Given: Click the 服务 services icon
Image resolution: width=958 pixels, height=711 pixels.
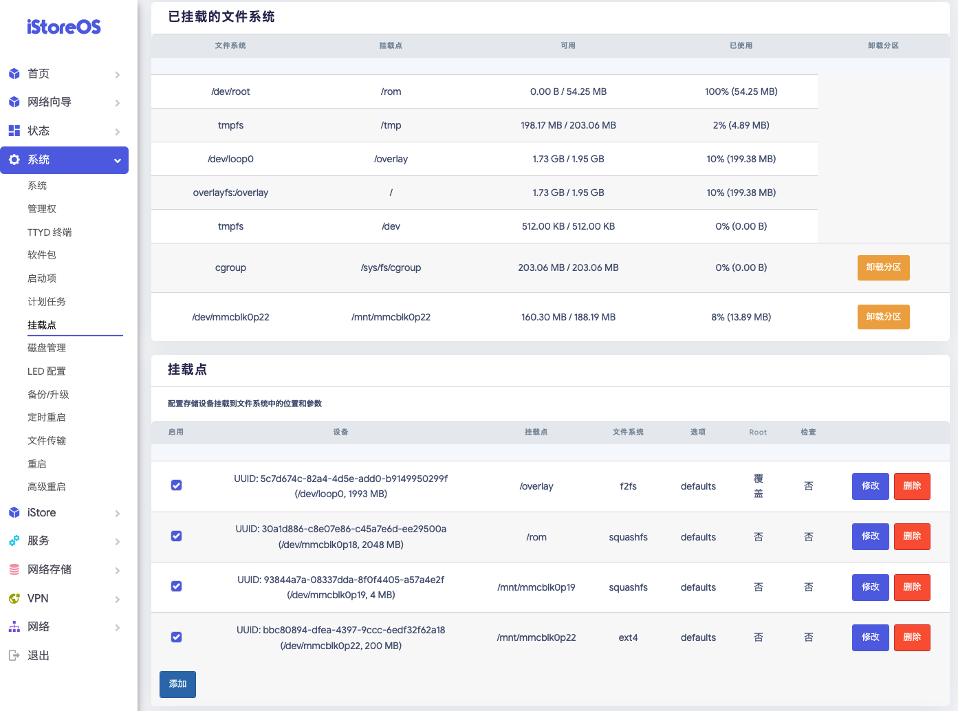Looking at the screenshot, I should (x=14, y=541).
